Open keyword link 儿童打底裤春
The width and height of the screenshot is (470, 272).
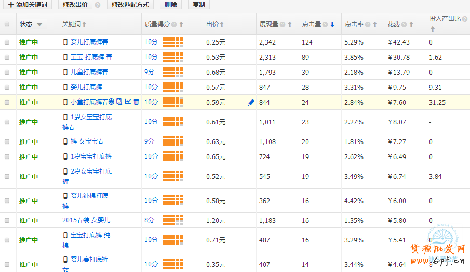(89, 72)
